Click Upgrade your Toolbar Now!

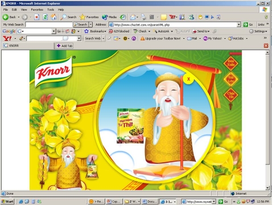[160, 39]
